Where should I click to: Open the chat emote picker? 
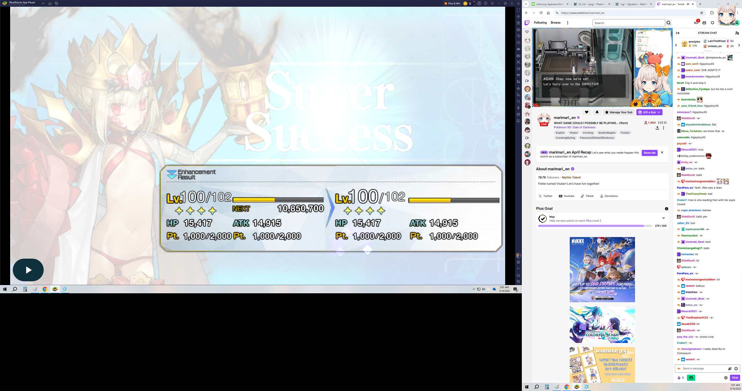[x=736, y=369]
